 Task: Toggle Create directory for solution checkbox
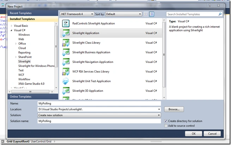coord(166,121)
